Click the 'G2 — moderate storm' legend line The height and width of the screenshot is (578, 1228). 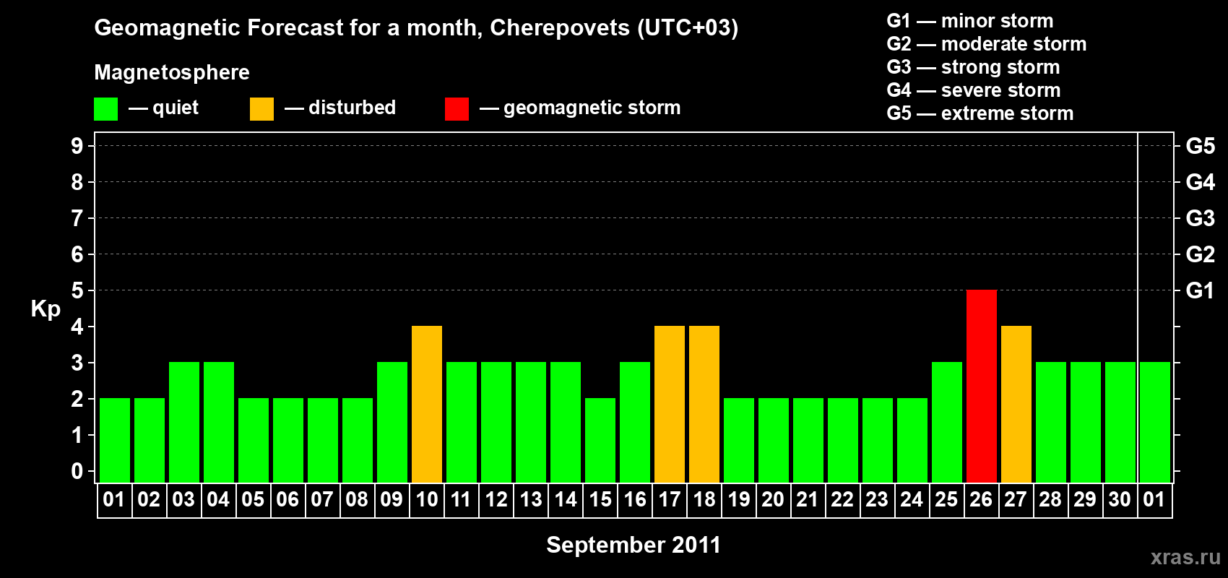986,44
